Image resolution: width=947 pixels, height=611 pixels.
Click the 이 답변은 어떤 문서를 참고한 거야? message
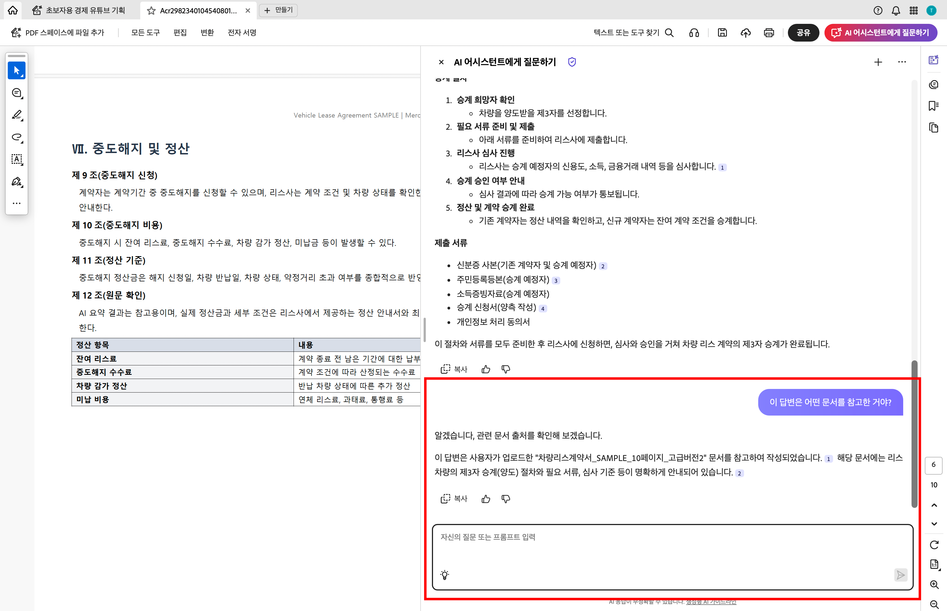830,402
